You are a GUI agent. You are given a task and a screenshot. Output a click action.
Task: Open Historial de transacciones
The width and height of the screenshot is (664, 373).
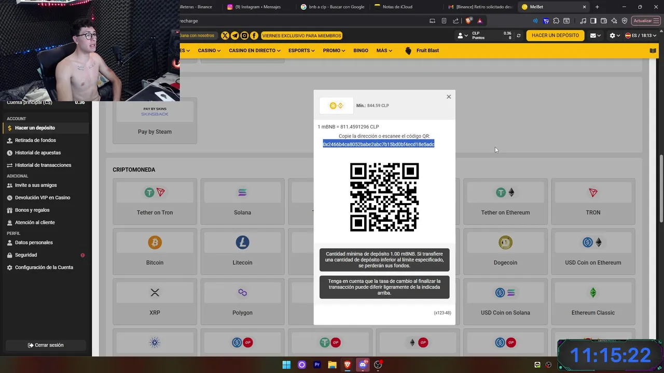(x=46, y=165)
